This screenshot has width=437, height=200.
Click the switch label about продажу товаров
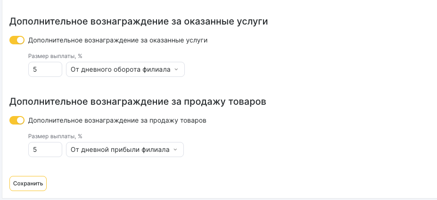(117, 121)
